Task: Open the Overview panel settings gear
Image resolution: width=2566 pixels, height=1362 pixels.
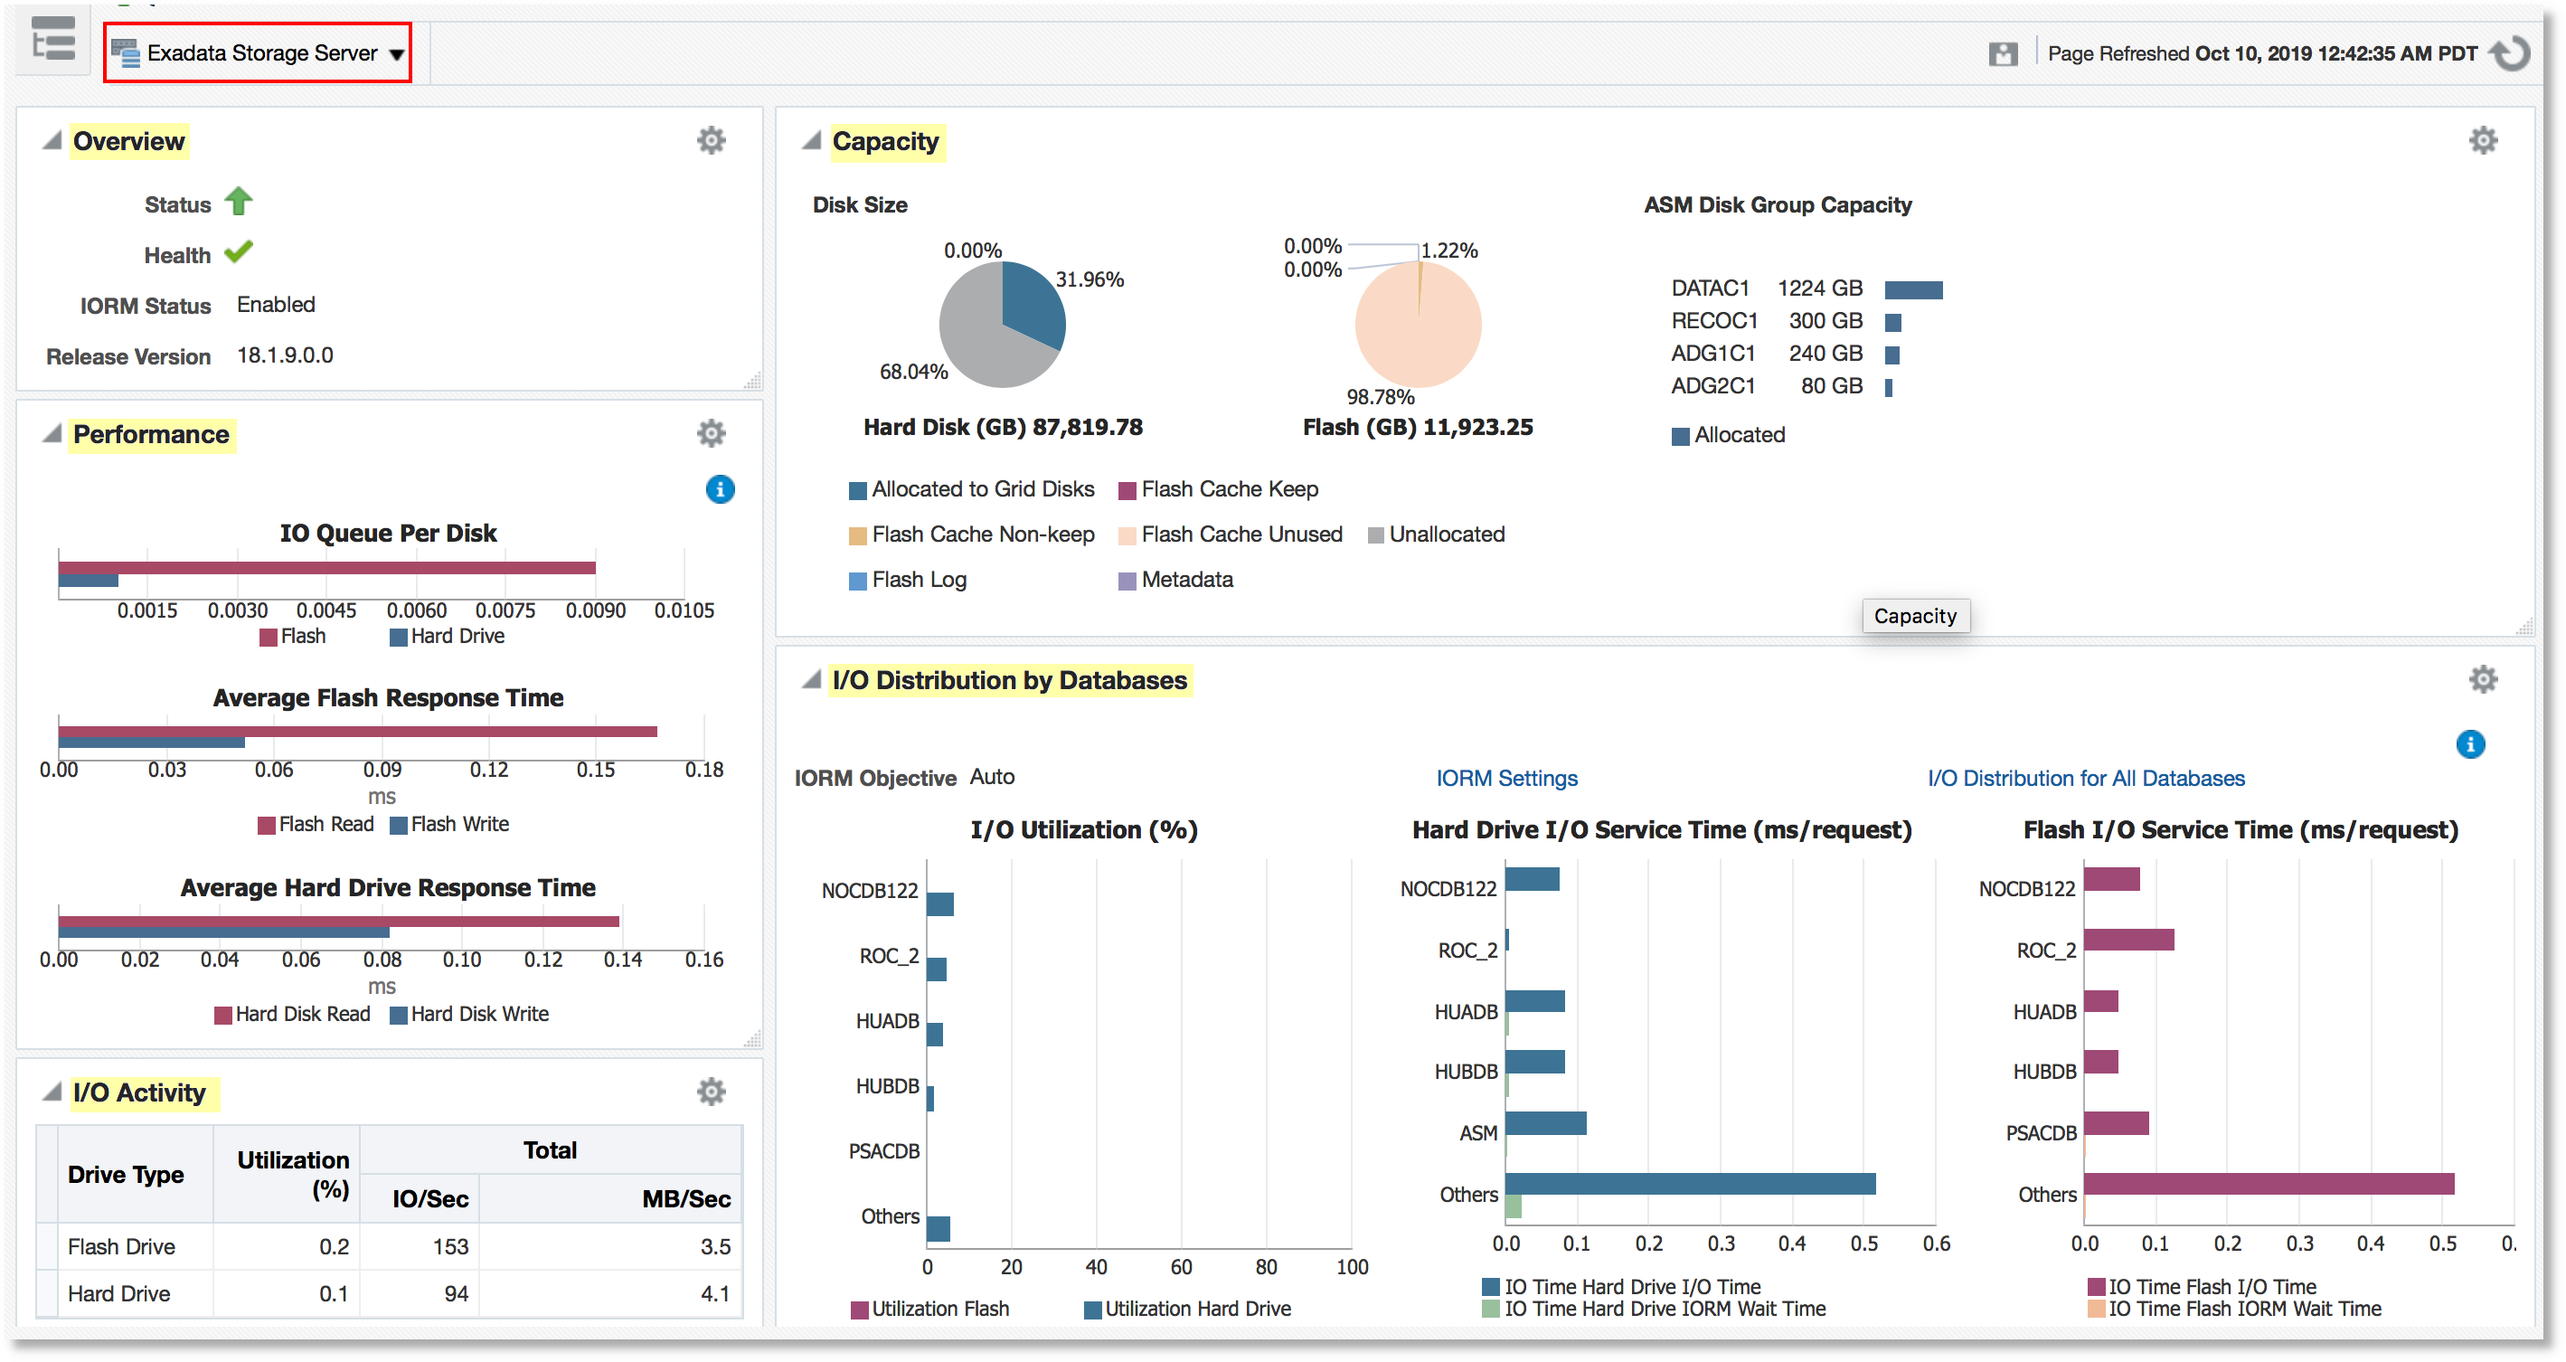Action: pyautogui.click(x=712, y=140)
